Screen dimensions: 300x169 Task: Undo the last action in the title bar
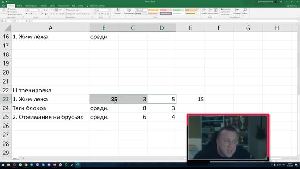pos(7,2)
